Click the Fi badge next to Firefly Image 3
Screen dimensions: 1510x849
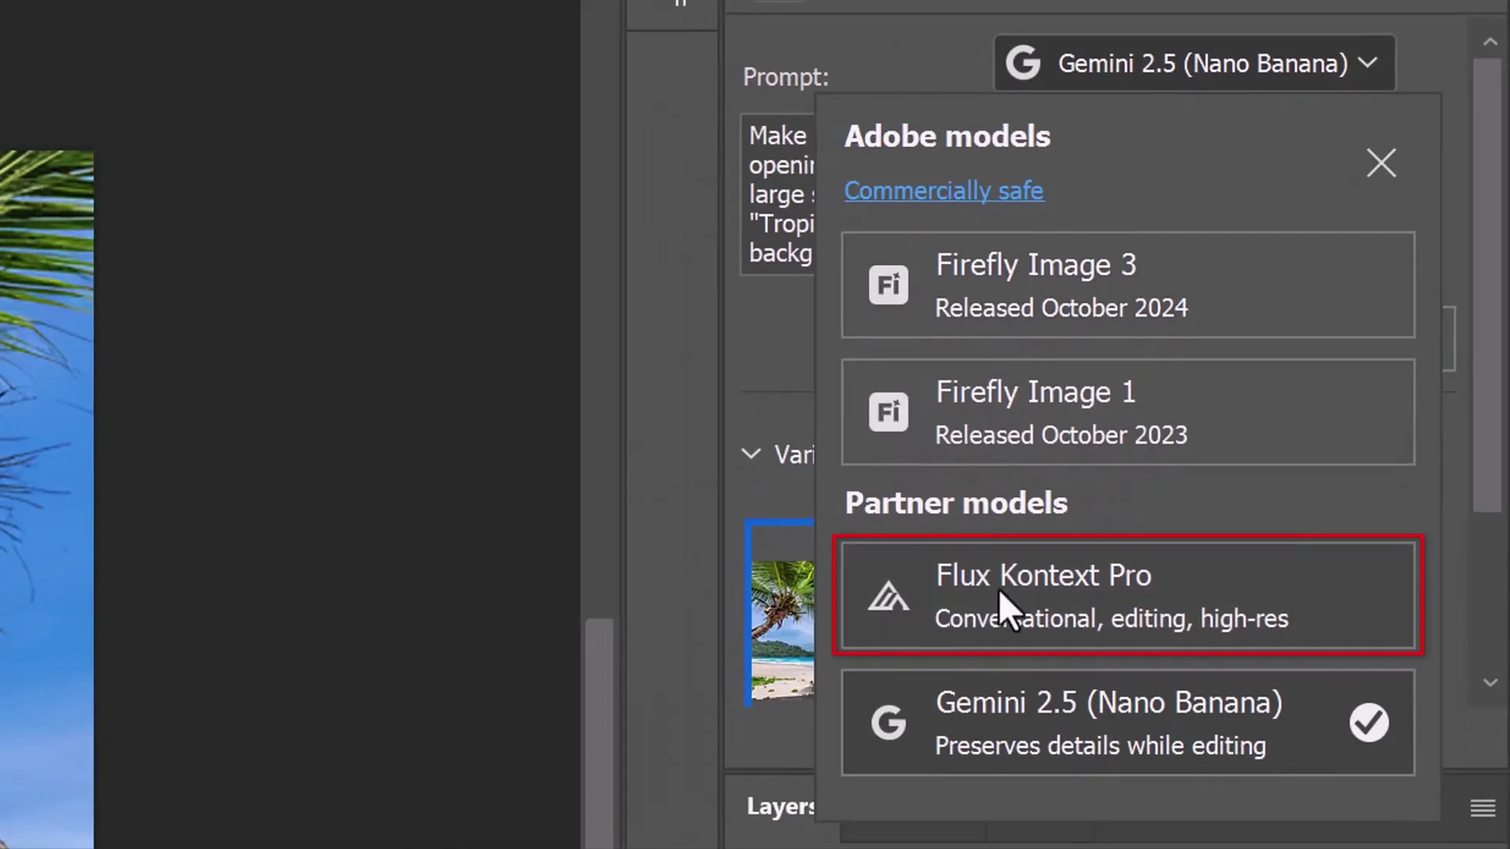(889, 285)
